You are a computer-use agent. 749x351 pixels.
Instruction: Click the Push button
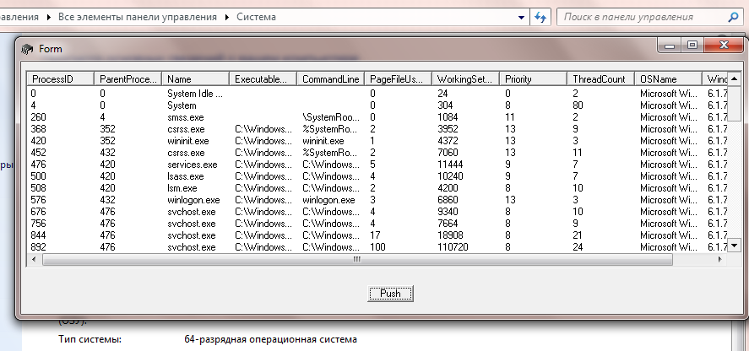click(390, 294)
